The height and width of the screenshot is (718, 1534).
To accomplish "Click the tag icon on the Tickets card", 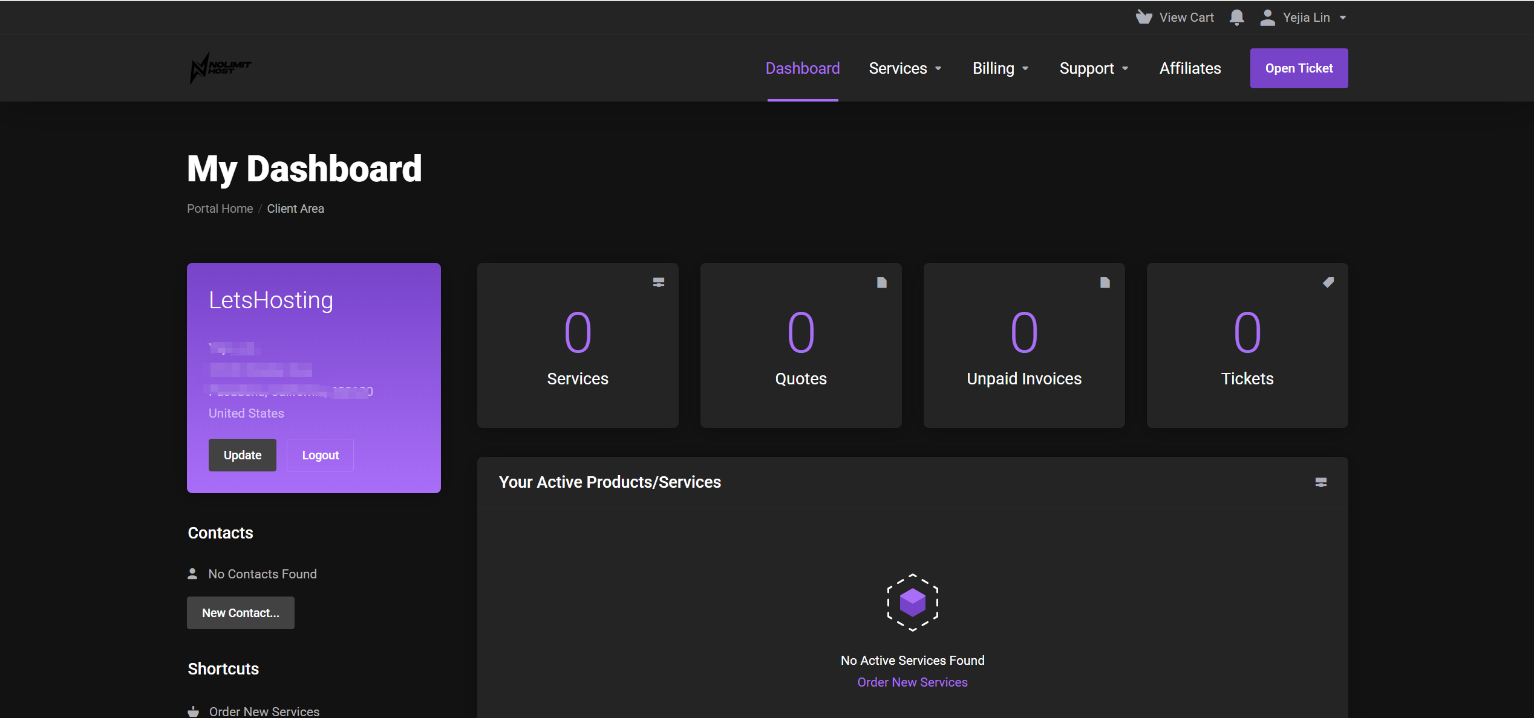I will tap(1328, 282).
